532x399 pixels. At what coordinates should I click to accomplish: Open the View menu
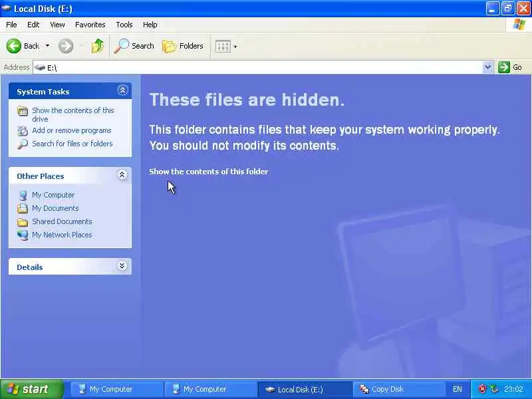coord(57,25)
